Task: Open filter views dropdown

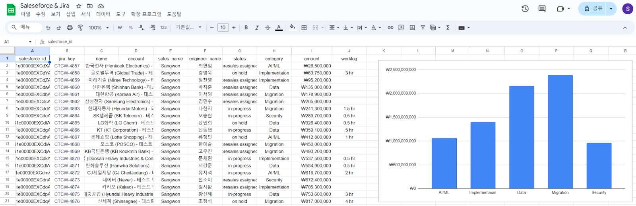Action: coord(435,27)
